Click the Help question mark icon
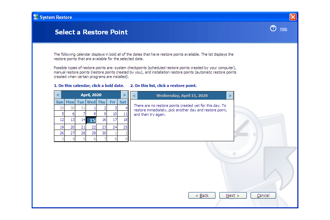Screen dimensions: 330x220 click(273, 29)
